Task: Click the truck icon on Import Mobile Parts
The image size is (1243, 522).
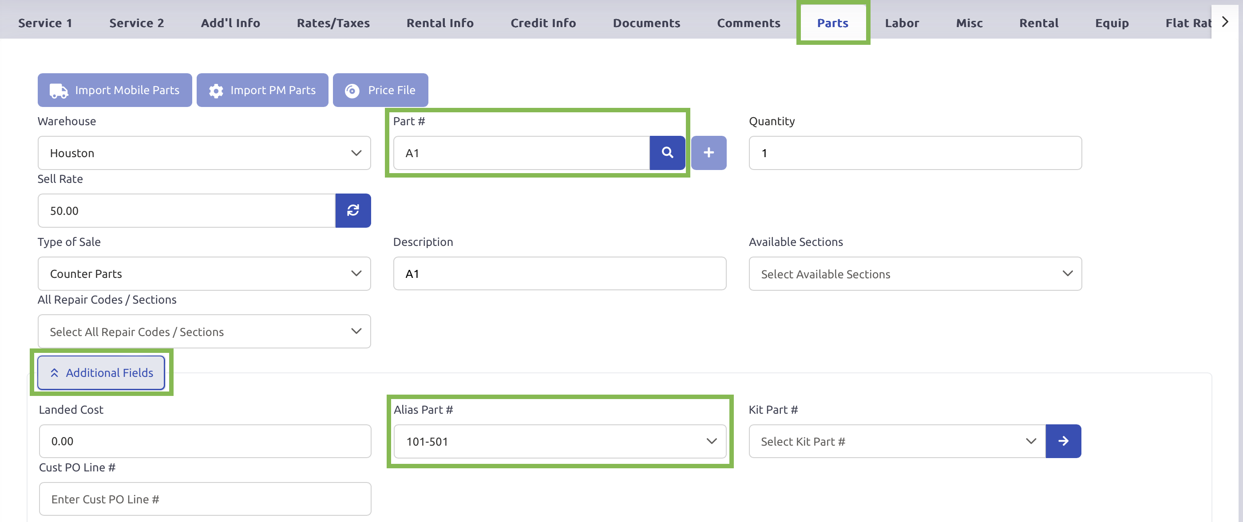Action: (59, 90)
